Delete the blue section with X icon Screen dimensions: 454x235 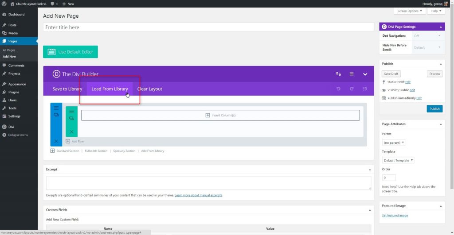coord(56,141)
